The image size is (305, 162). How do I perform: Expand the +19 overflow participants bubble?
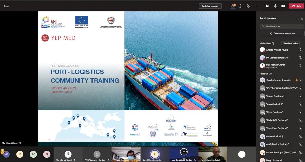pos(6,154)
